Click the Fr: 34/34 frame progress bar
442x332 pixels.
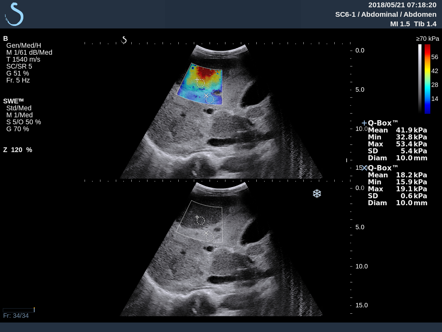click(x=19, y=310)
